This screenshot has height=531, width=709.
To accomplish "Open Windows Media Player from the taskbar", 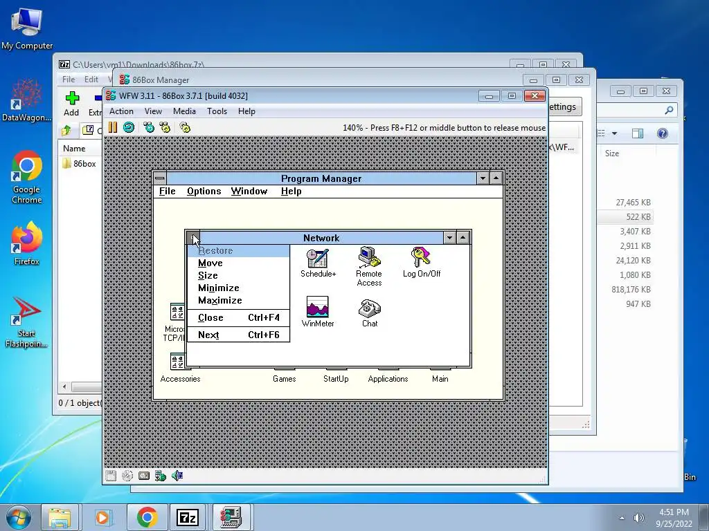I will pyautogui.click(x=102, y=517).
